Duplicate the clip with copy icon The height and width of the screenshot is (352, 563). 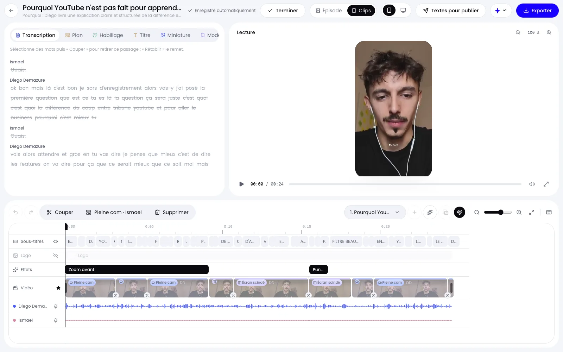point(445,212)
